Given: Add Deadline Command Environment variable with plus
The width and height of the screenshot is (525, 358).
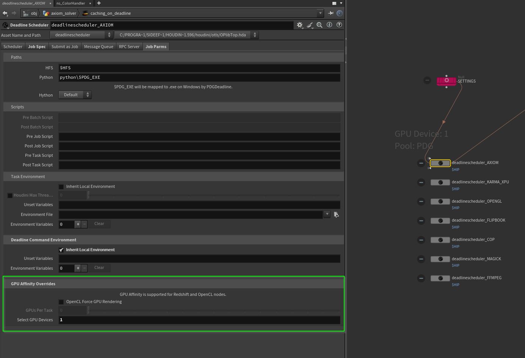Looking at the screenshot, I should click(x=78, y=268).
